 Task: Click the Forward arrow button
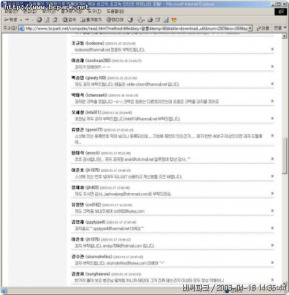tap(27, 20)
